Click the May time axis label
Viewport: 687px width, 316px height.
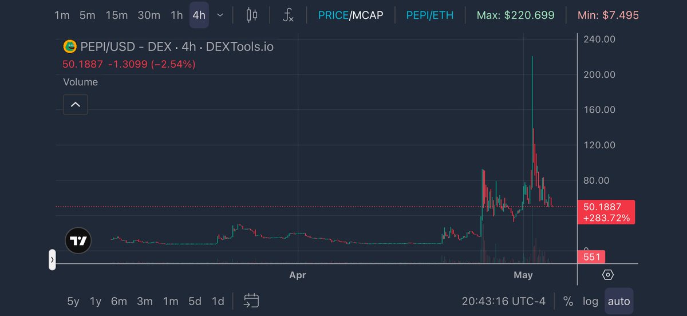[x=523, y=275]
